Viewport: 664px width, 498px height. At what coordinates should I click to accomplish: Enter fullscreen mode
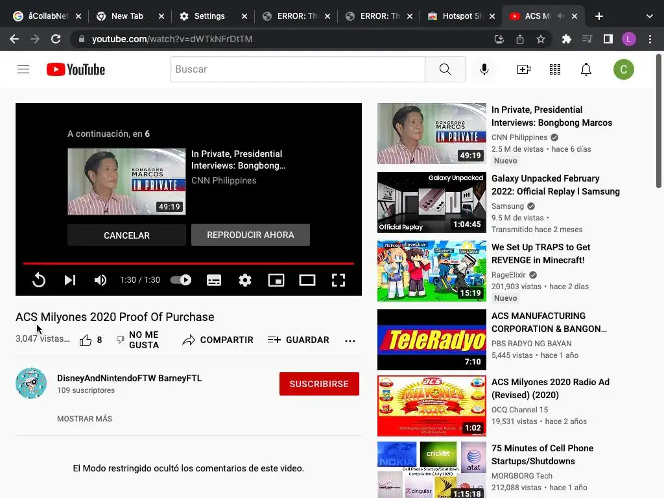pos(338,280)
